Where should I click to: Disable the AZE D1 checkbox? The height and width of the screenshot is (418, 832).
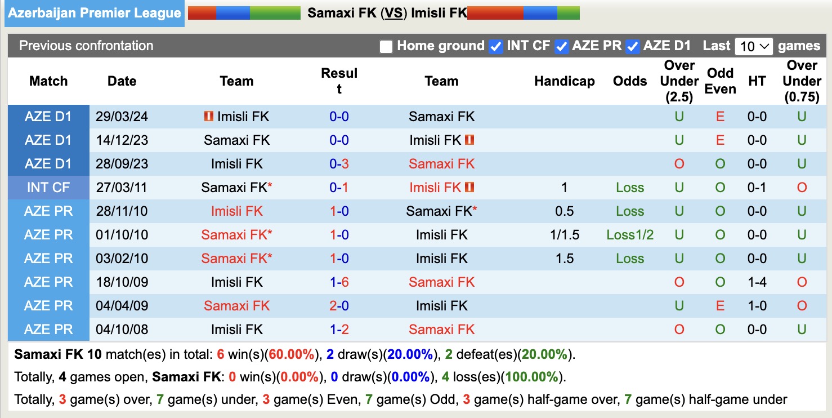click(633, 46)
